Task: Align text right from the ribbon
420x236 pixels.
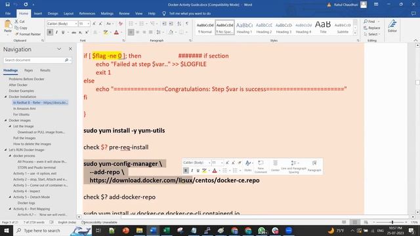Action: tap(144, 32)
